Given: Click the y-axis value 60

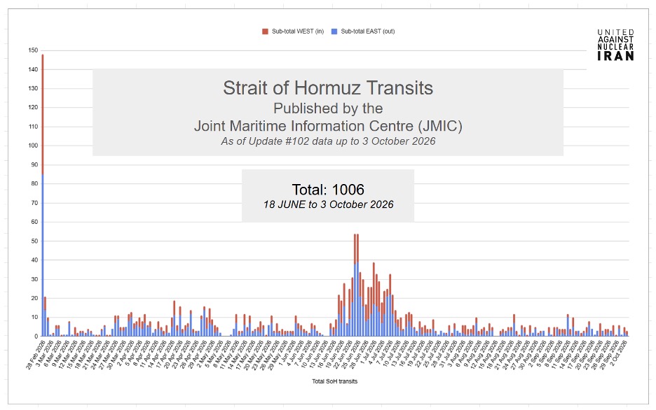Looking at the screenshot, I should (x=34, y=222).
